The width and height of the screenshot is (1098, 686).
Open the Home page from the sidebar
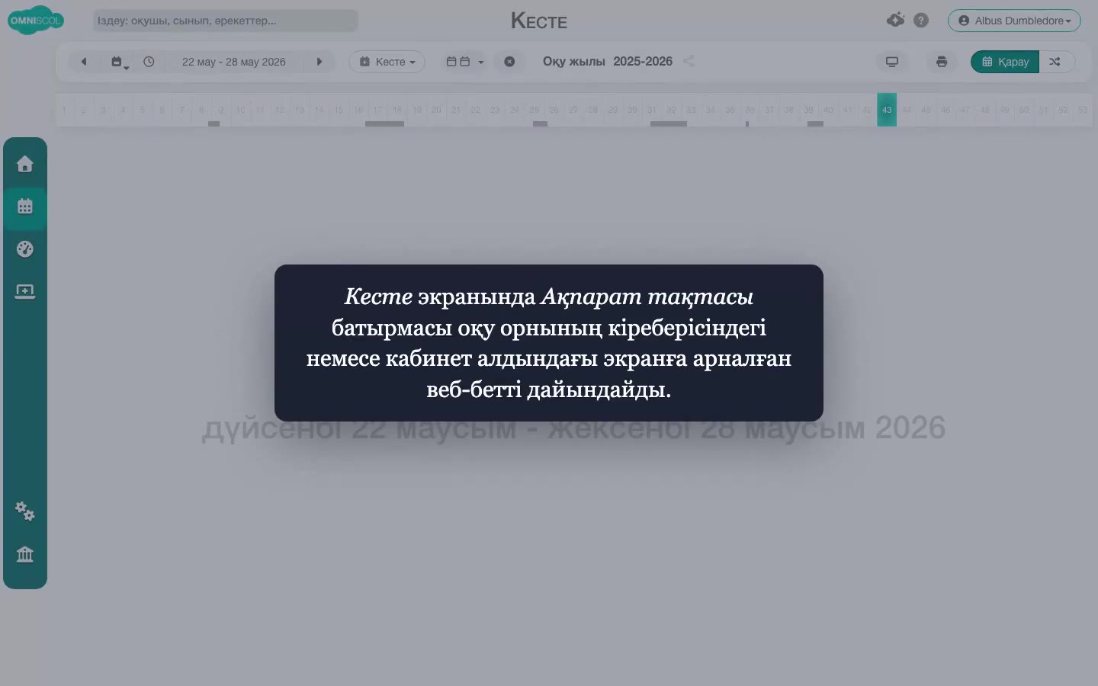click(25, 164)
